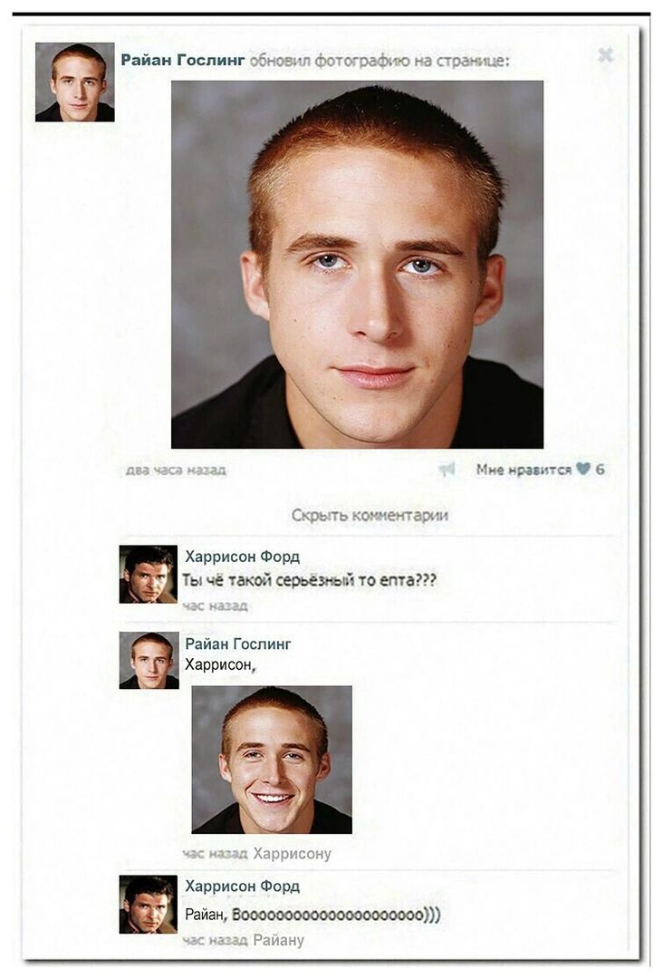Open the smiling photo attached to comment

(272, 760)
